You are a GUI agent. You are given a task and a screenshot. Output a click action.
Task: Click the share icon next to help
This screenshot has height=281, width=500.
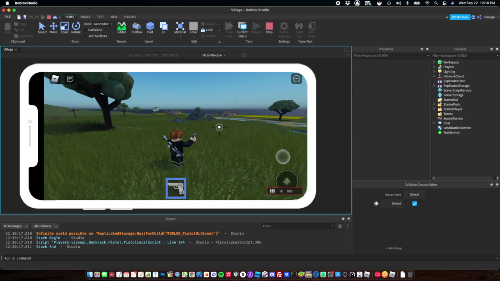pos(479,17)
